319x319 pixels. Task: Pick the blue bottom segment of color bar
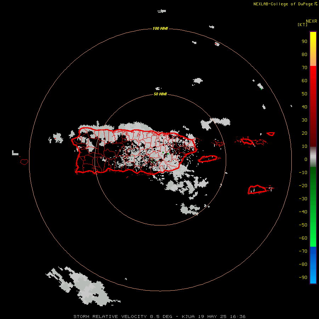pos(313,265)
